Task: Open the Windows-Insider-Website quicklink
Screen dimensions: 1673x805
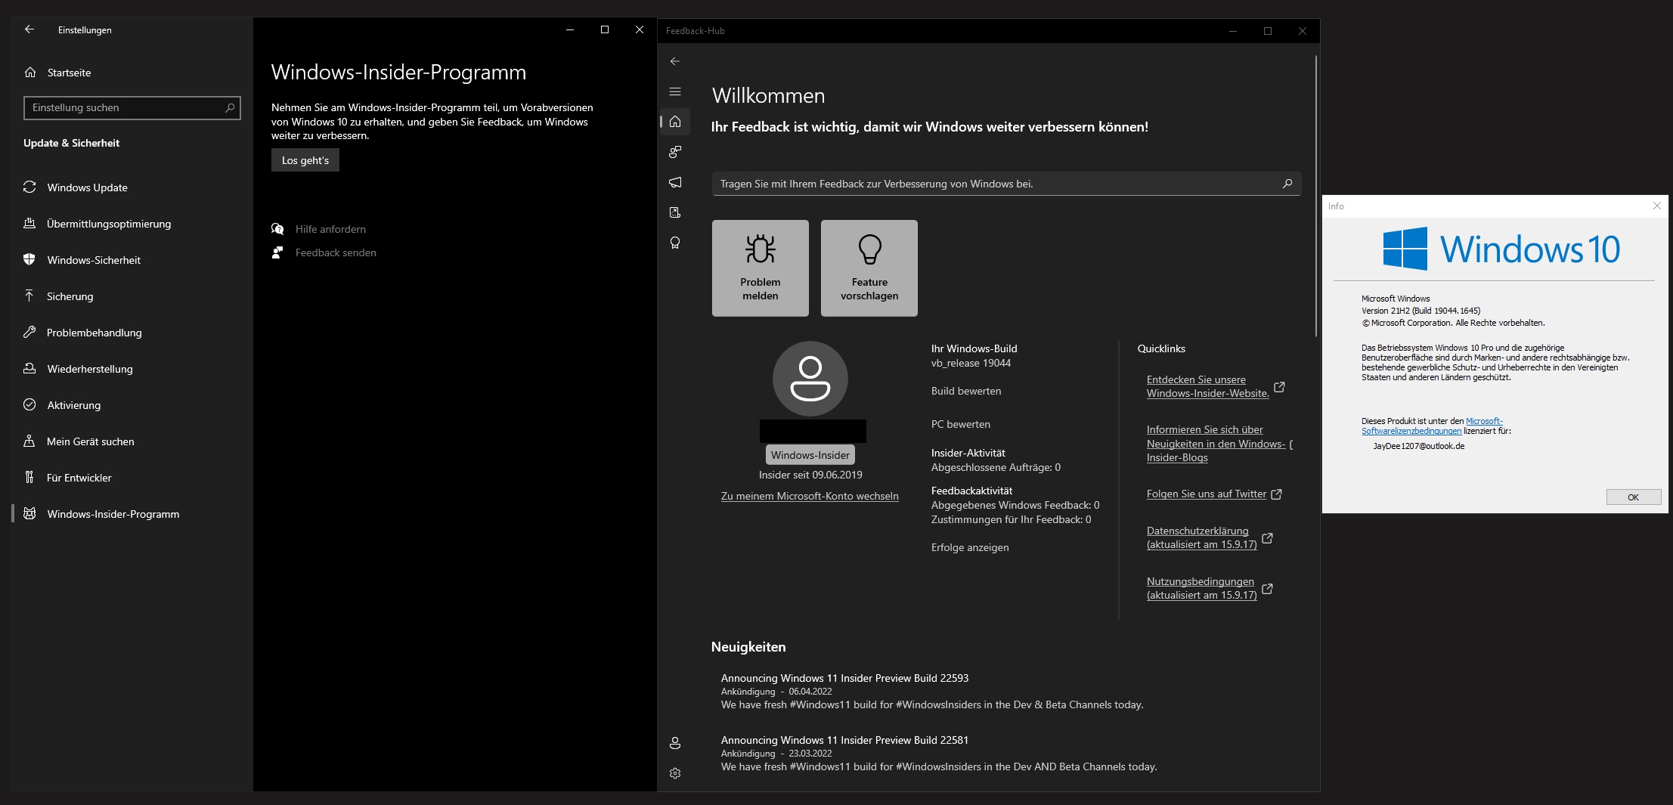Action: click(x=1207, y=386)
